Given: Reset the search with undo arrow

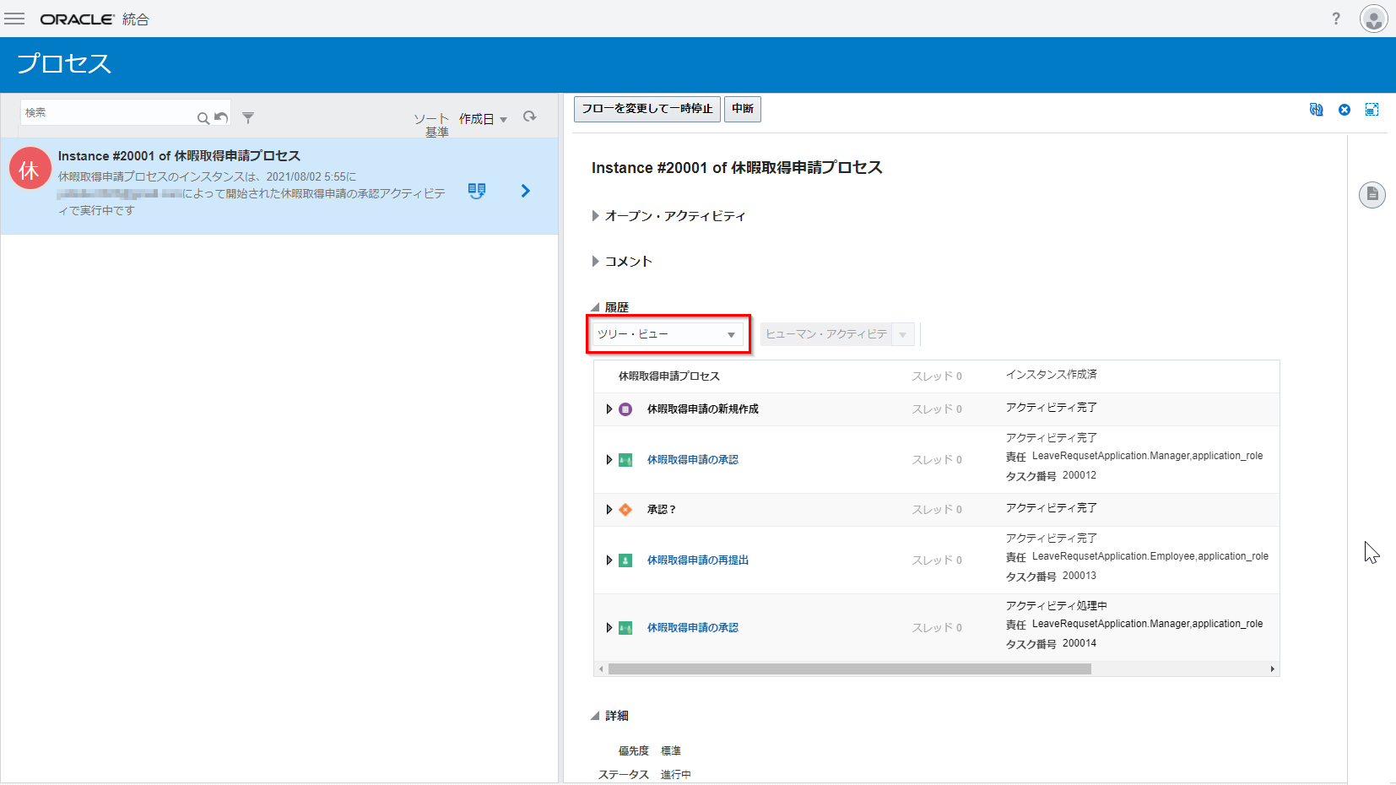Looking at the screenshot, I should pos(221,117).
